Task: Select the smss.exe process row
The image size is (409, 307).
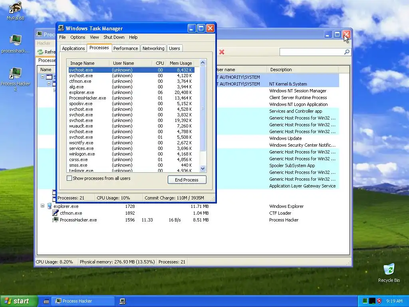Action: (x=131, y=165)
